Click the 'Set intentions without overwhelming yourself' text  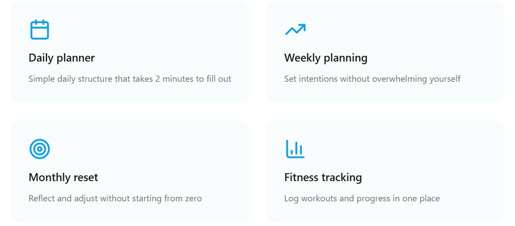tap(373, 79)
